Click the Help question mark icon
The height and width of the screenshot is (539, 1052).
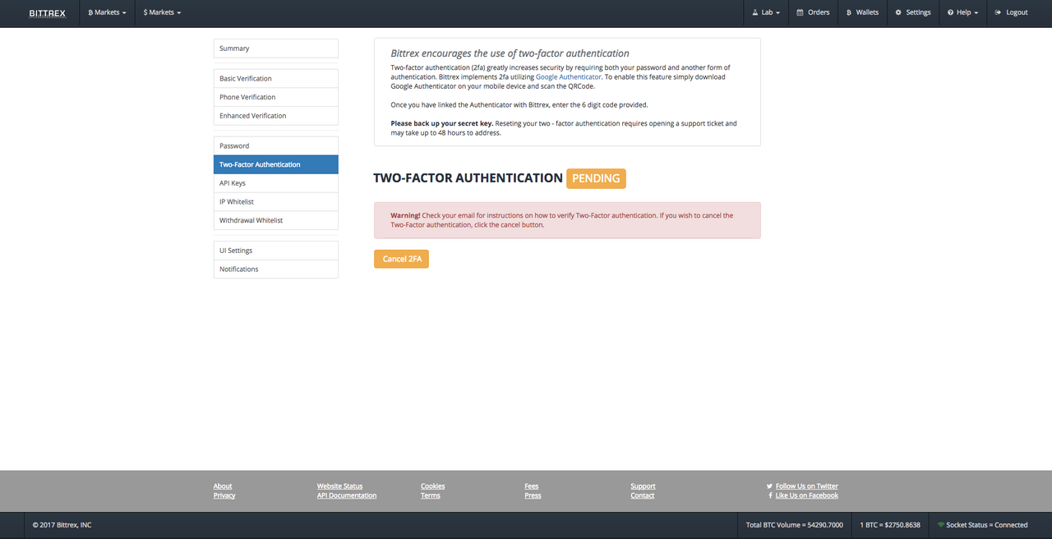pyautogui.click(x=950, y=13)
